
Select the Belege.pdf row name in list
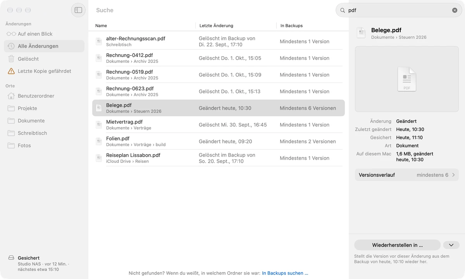119,105
